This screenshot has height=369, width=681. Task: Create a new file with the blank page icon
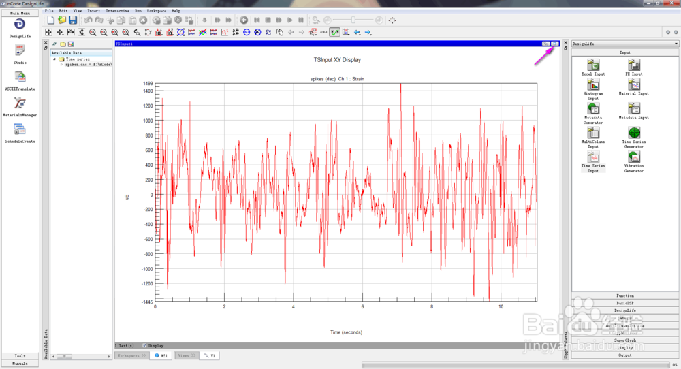point(51,20)
